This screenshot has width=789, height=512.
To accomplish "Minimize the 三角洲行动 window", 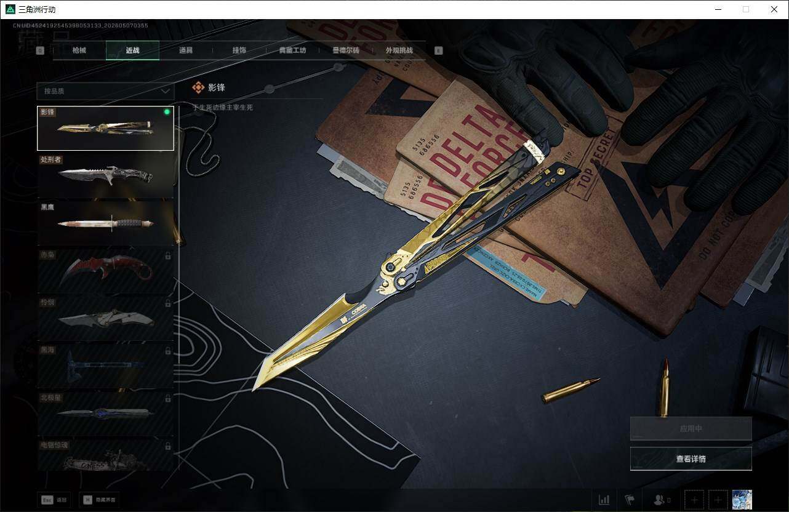I will [718, 9].
